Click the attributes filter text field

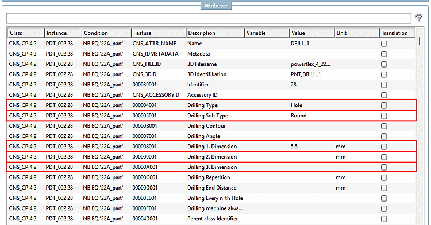click(x=209, y=18)
